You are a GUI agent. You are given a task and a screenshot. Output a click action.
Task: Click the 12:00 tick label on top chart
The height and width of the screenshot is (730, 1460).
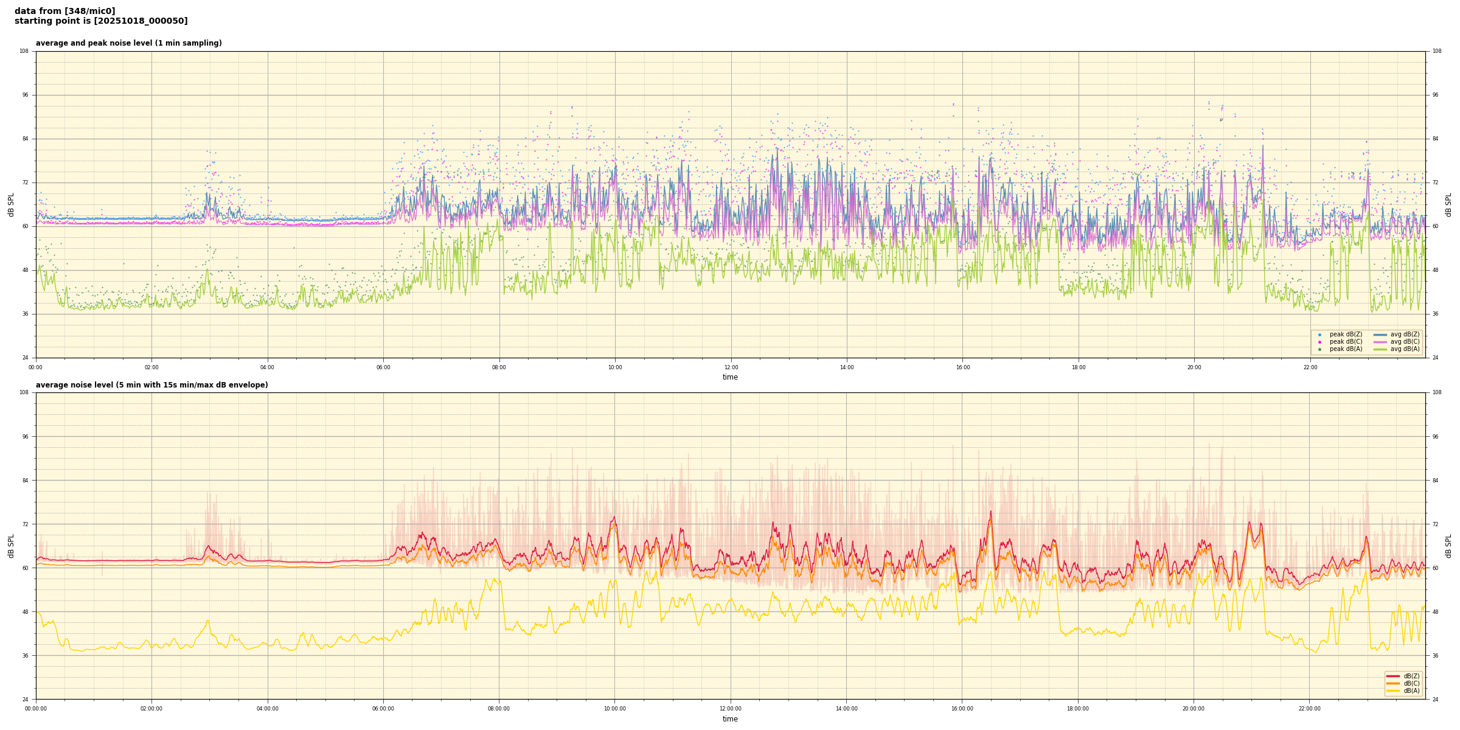731,367
